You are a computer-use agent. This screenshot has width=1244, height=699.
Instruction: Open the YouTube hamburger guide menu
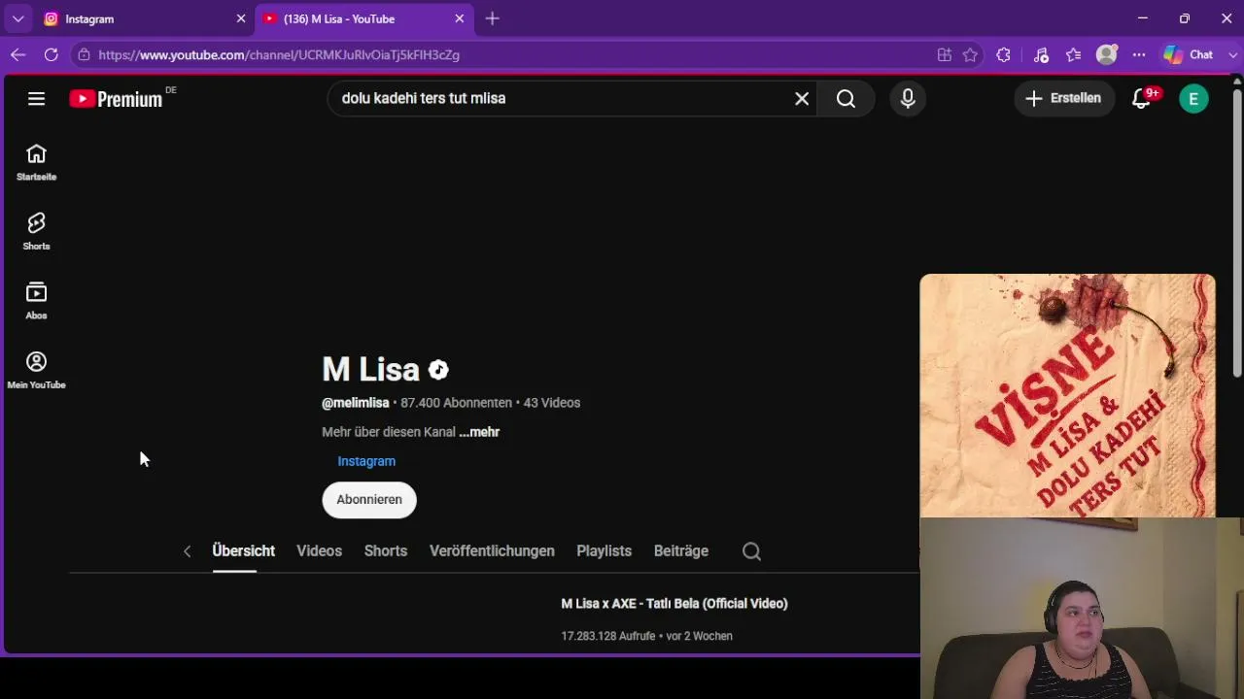click(36, 98)
